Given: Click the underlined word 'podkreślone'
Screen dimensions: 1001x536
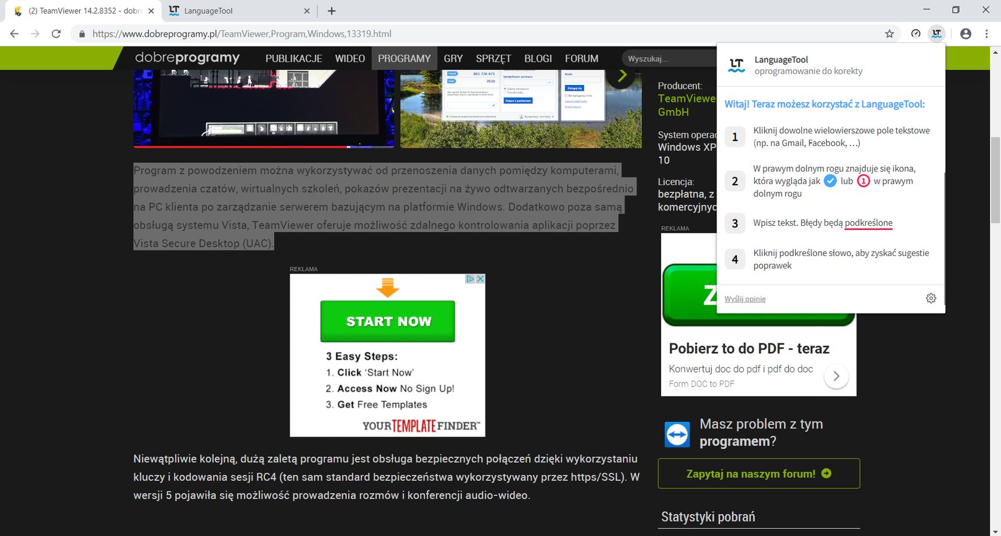Looking at the screenshot, I should pyautogui.click(x=868, y=223).
